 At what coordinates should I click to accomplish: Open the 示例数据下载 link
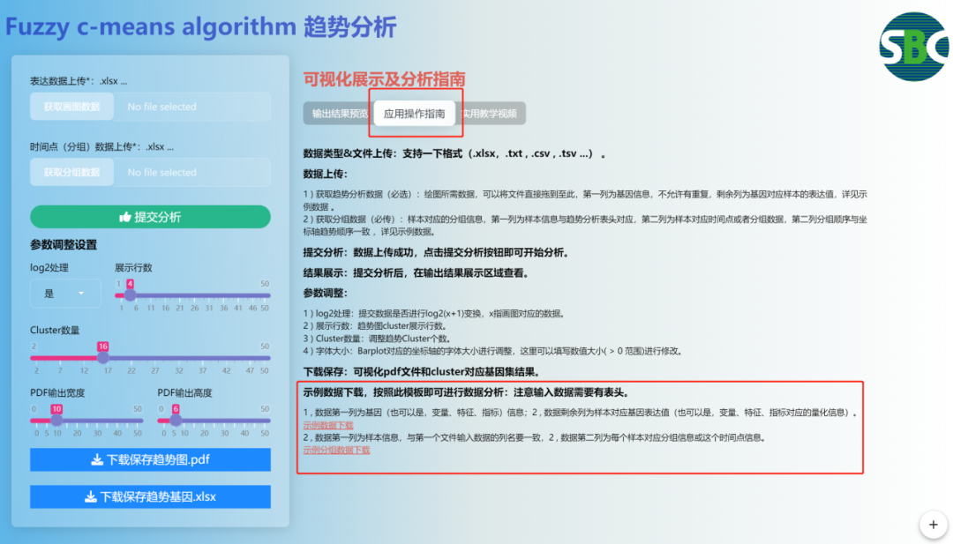tap(327, 425)
